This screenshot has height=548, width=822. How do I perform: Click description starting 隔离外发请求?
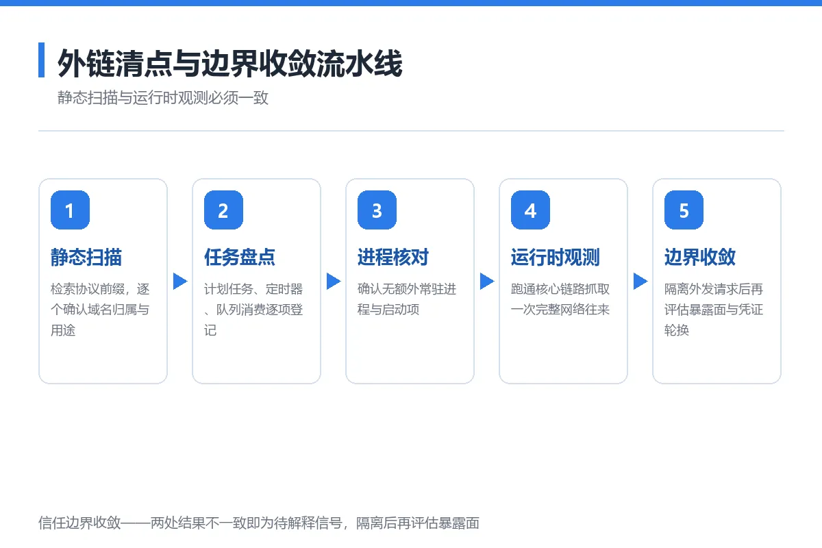[714, 310]
